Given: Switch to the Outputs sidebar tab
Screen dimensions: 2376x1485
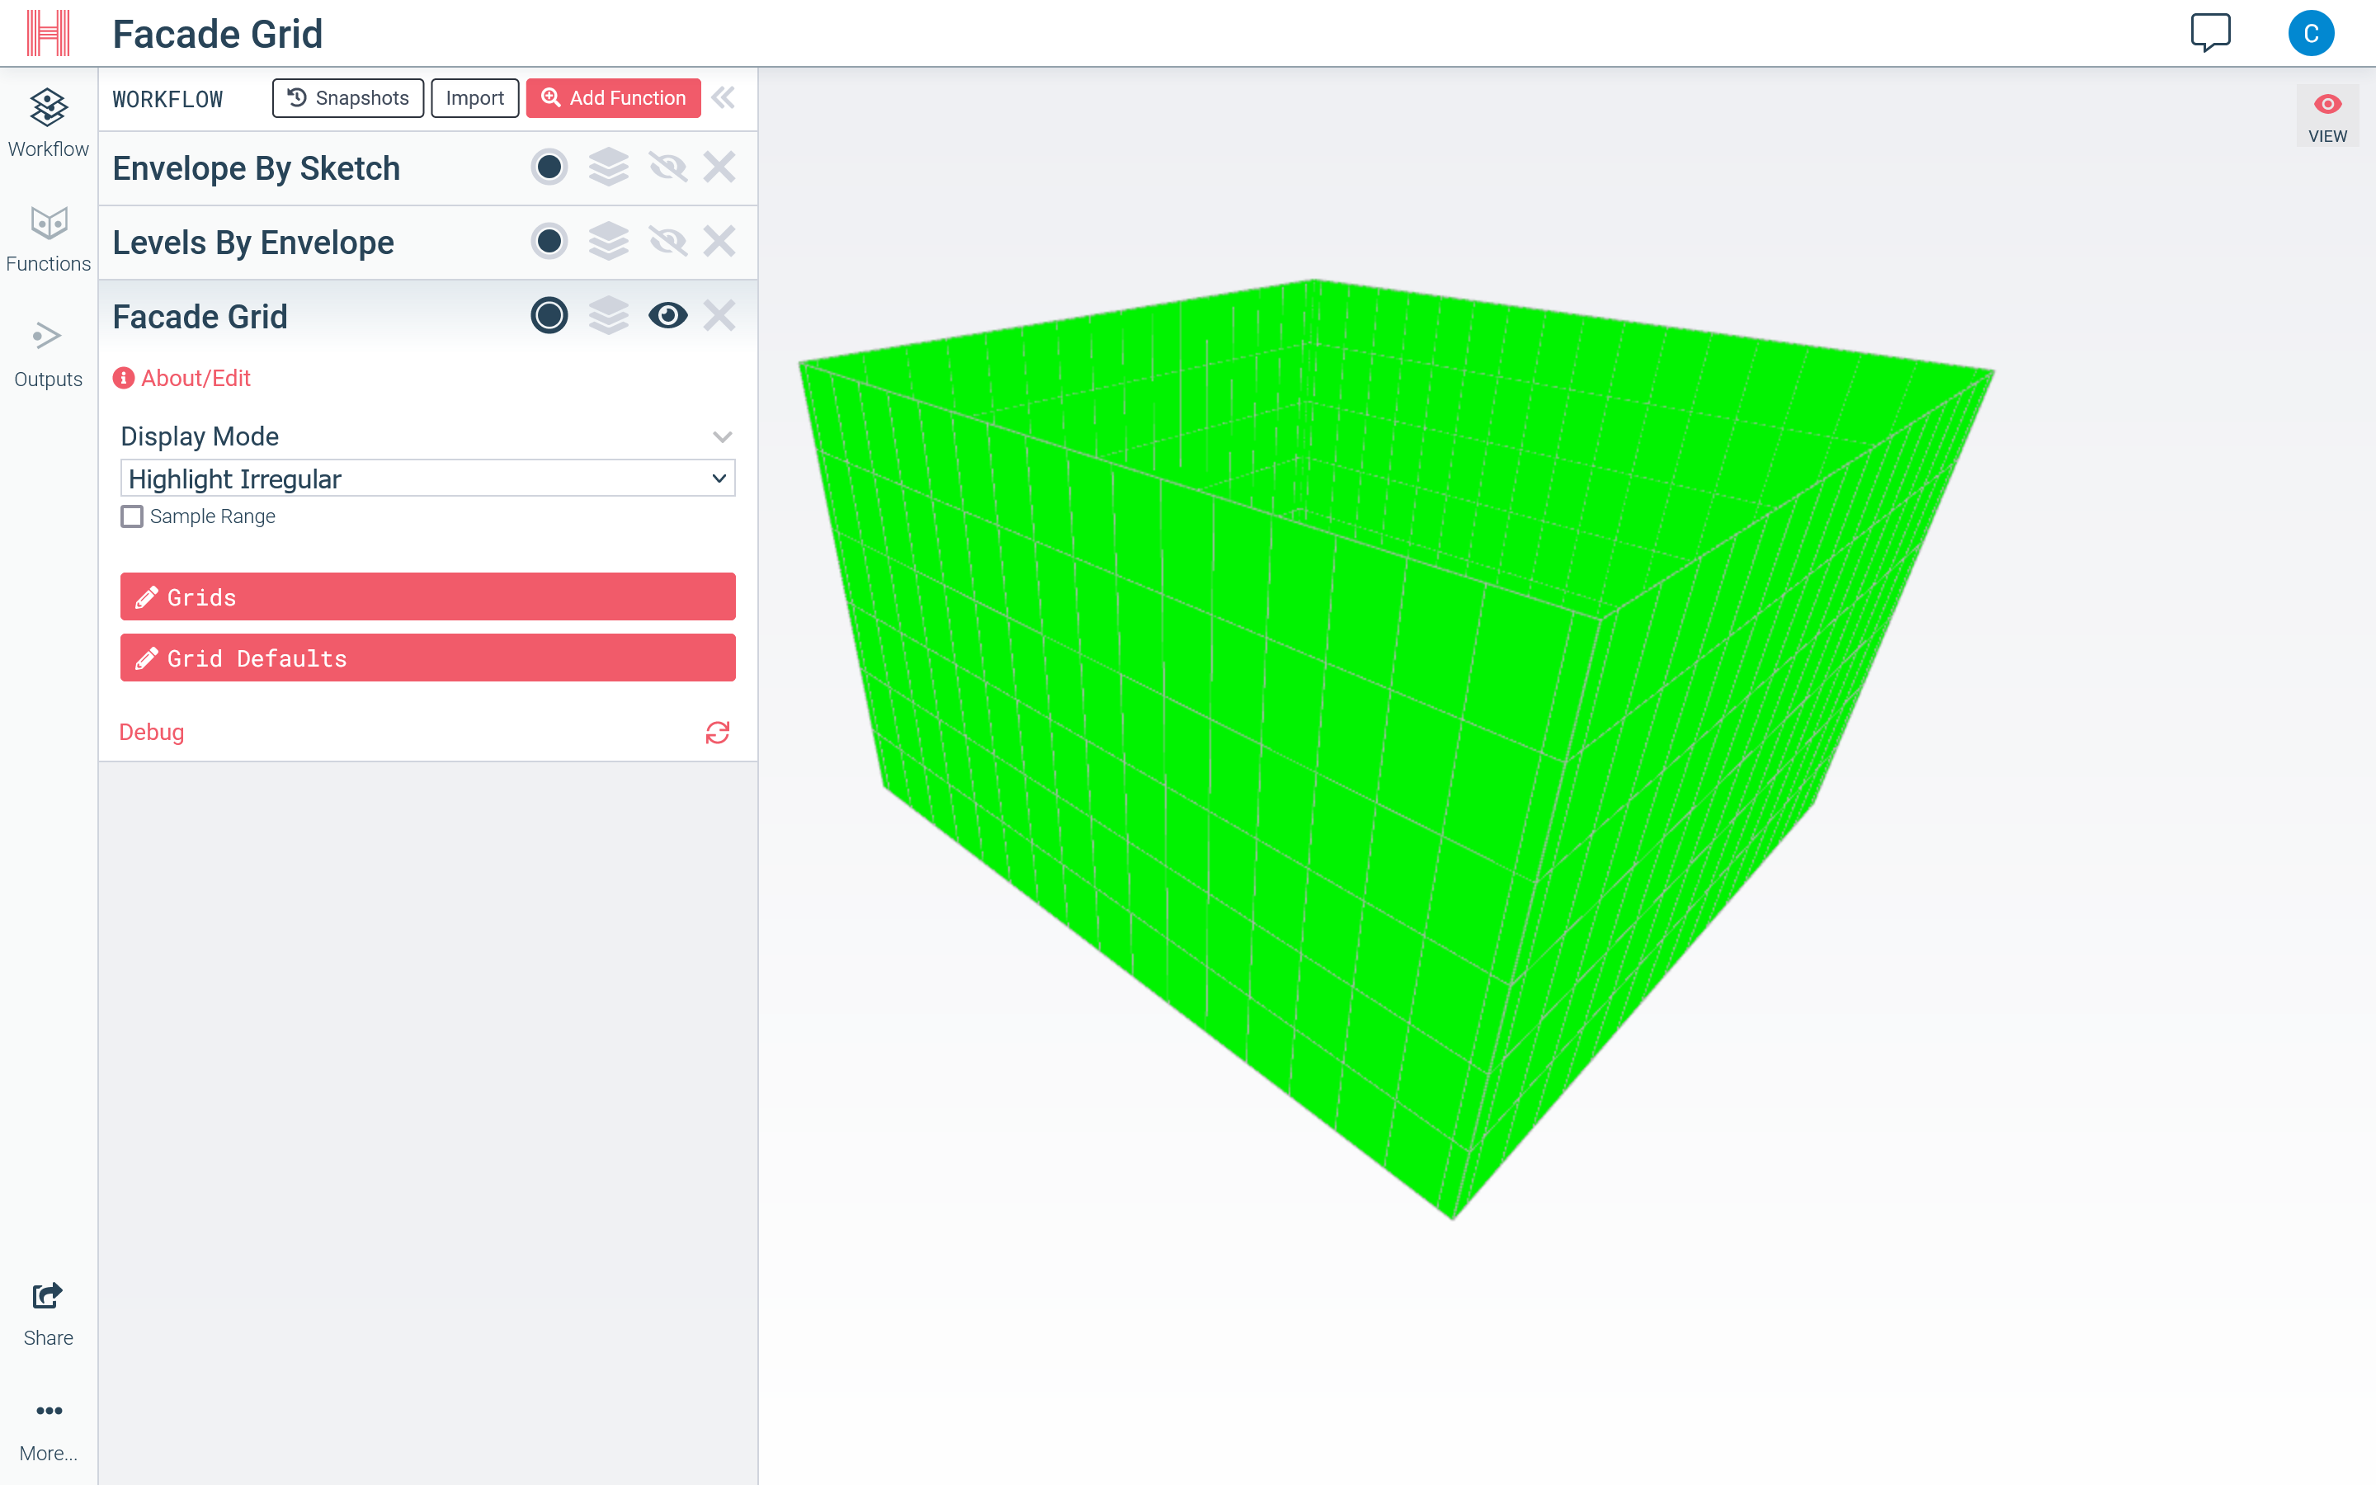Looking at the screenshot, I should (48, 354).
